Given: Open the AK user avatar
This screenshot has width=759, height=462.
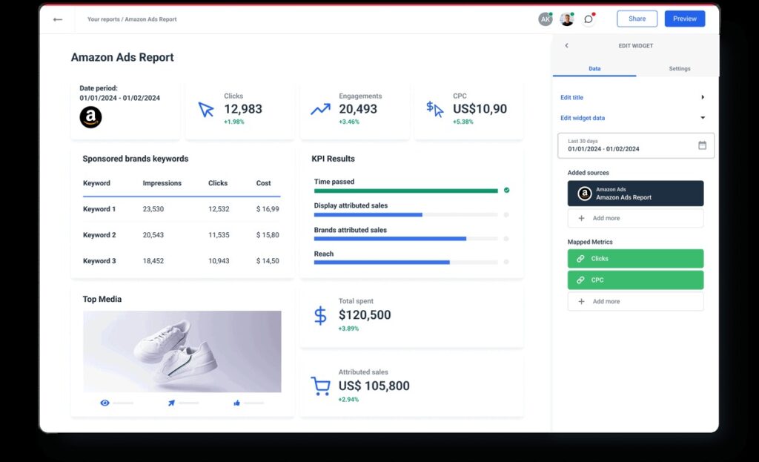Looking at the screenshot, I should (x=546, y=19).
